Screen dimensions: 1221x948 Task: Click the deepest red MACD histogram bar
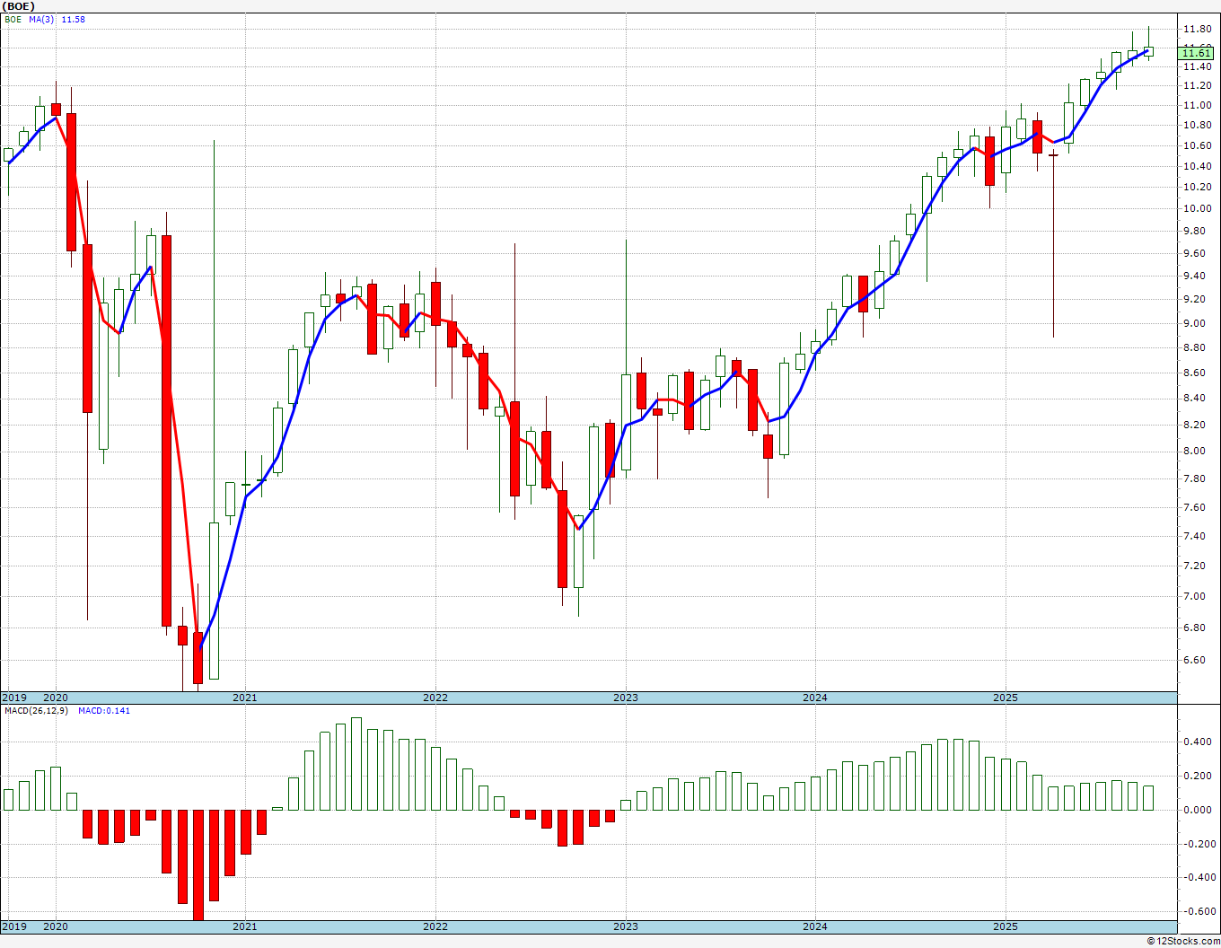(198, 865)
